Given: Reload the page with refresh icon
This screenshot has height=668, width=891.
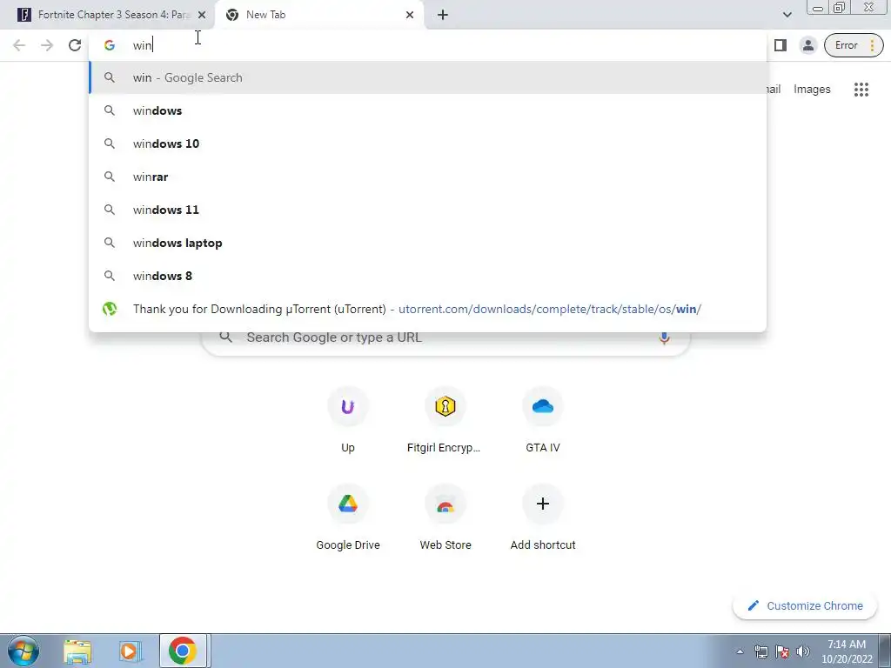Looking at the screenshot, I should tap(75, 45).
